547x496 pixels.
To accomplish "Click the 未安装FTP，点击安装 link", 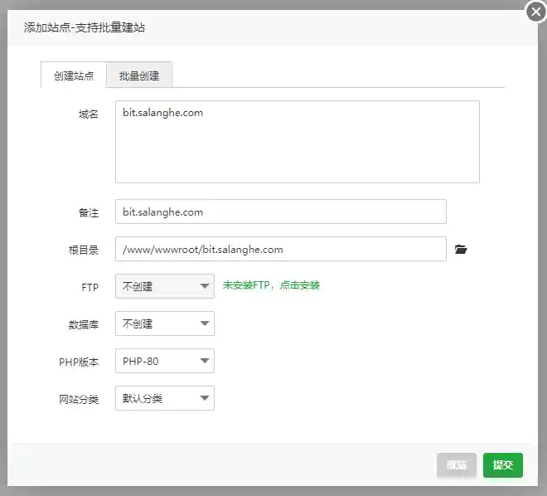I will pyautogui.click(x=271, y=285).
